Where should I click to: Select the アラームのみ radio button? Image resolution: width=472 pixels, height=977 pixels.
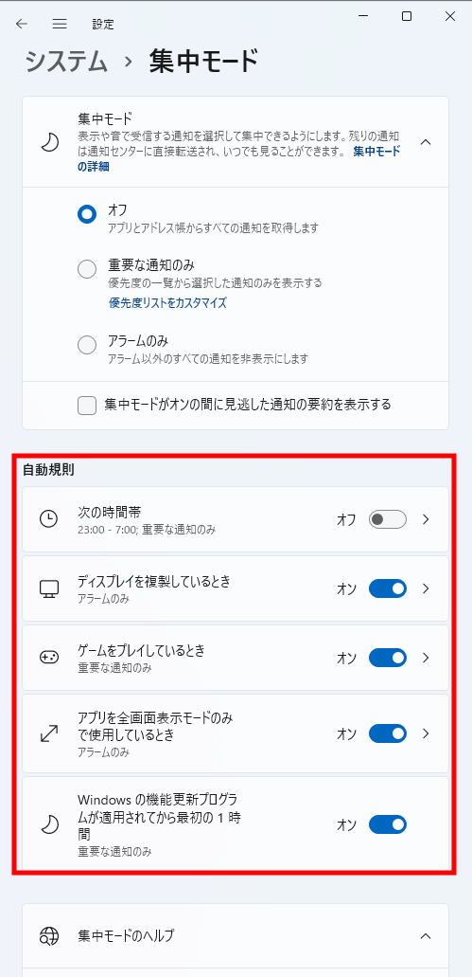click(87, 345)
